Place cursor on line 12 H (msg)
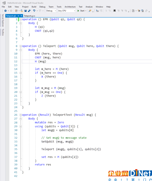Image resolution: width=152 pixels, height=181 pixels. pyautogui.click(x=40, y=62)
